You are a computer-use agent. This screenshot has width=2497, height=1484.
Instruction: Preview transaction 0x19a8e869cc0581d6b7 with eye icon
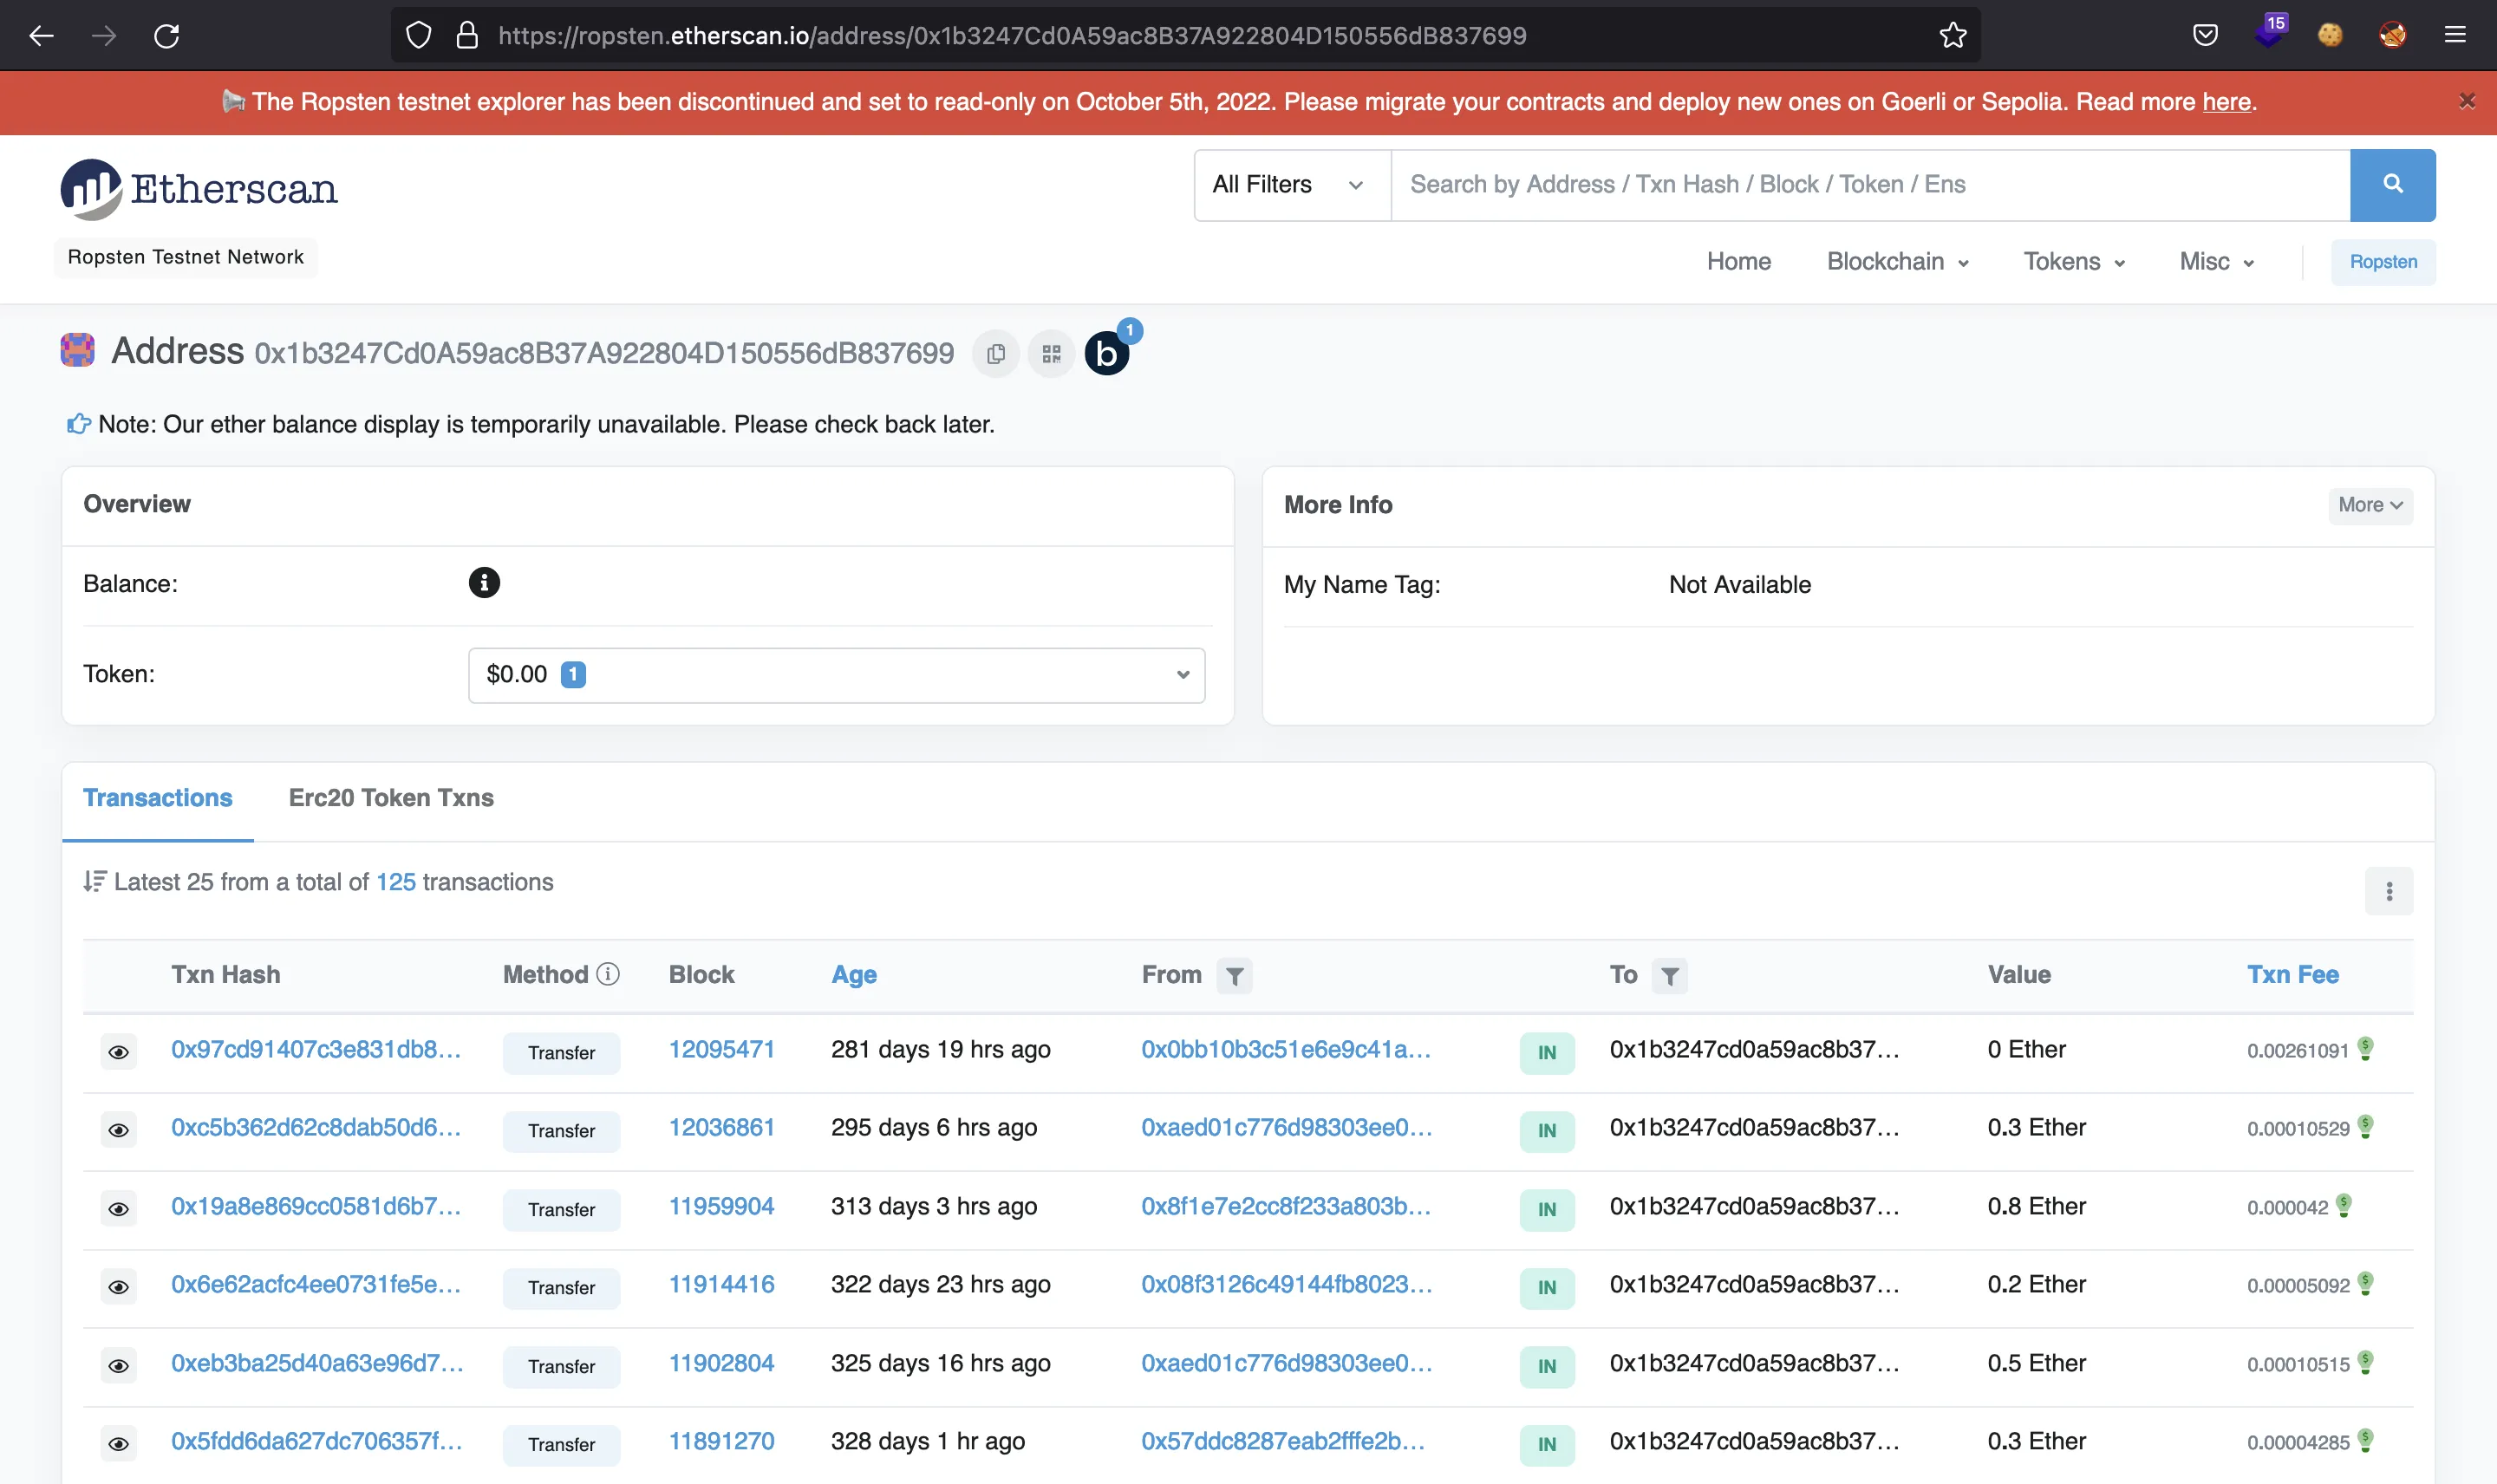pyautogui.click(x=118, y=1209)
